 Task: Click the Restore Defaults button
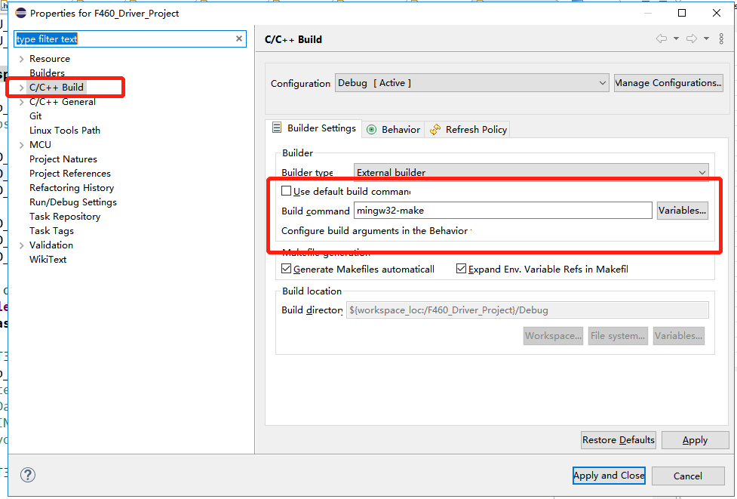(618, 439)
